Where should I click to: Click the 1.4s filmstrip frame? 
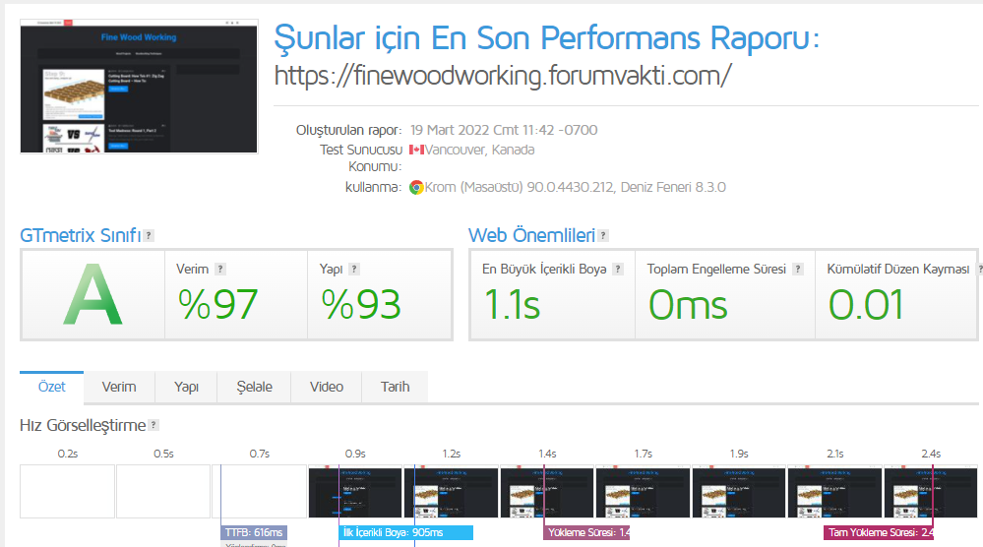(x=547, y=491)
